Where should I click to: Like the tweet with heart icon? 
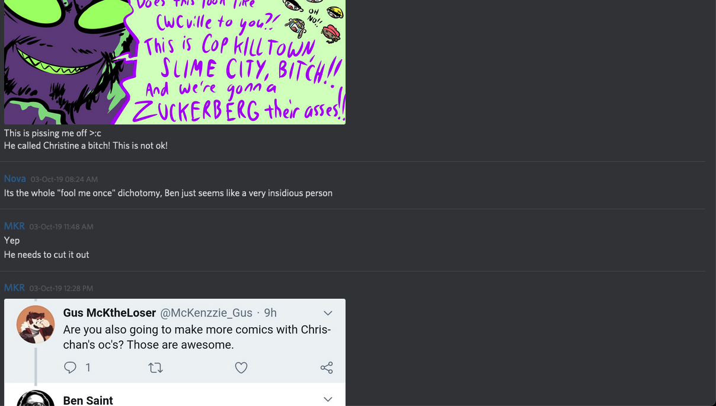click(241, 368)
